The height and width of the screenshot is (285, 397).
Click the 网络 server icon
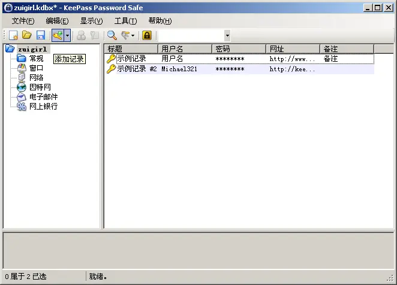point(22,78)
